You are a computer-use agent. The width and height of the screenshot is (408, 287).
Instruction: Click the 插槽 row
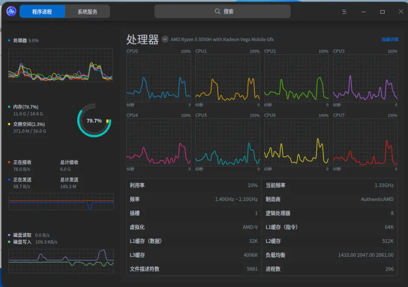194,213
